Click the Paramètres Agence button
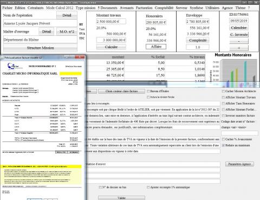Image resolution: width=260 pixels, height=200 pixels. click(239, 164)
